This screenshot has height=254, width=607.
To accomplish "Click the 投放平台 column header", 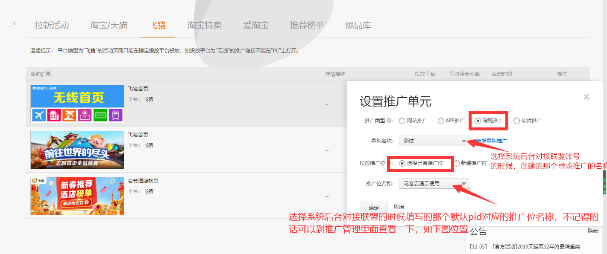I will point(425,74).
